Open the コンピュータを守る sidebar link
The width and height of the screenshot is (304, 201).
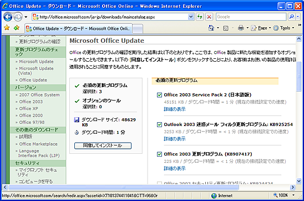(36, 182)
